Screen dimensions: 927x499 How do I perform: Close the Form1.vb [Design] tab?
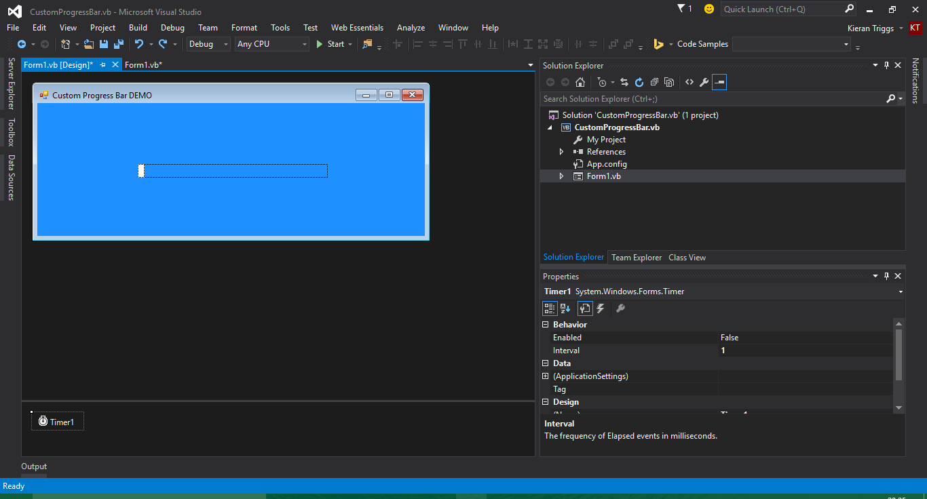click(x=115, y=64)
